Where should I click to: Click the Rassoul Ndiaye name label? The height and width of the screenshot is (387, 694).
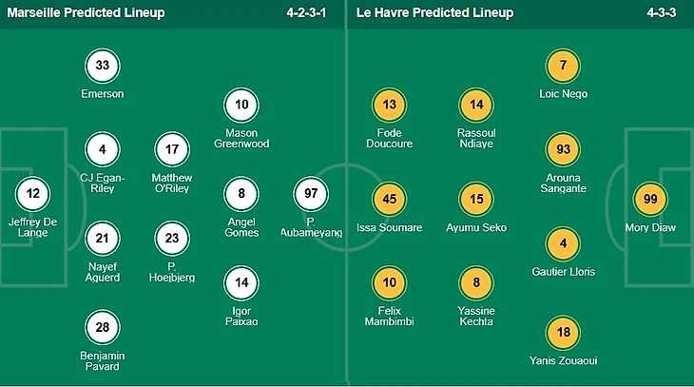[x=476, y=139]
